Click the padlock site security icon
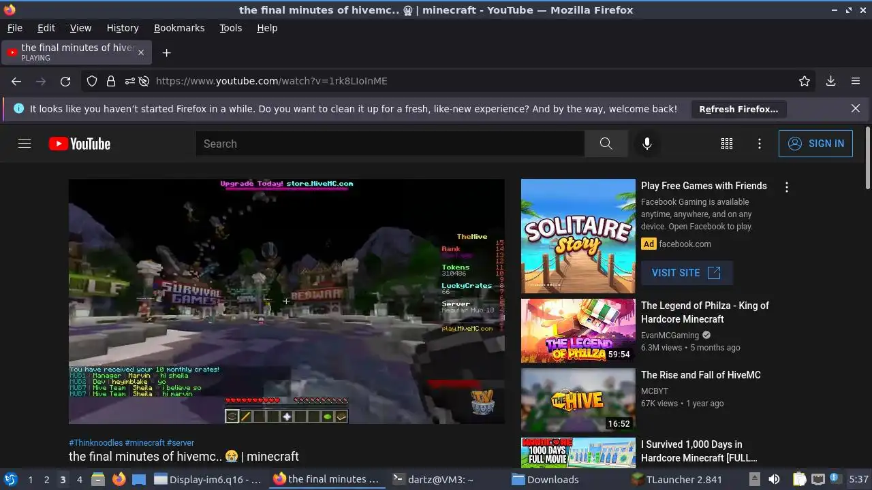The image size is (872, 490). 110,81
